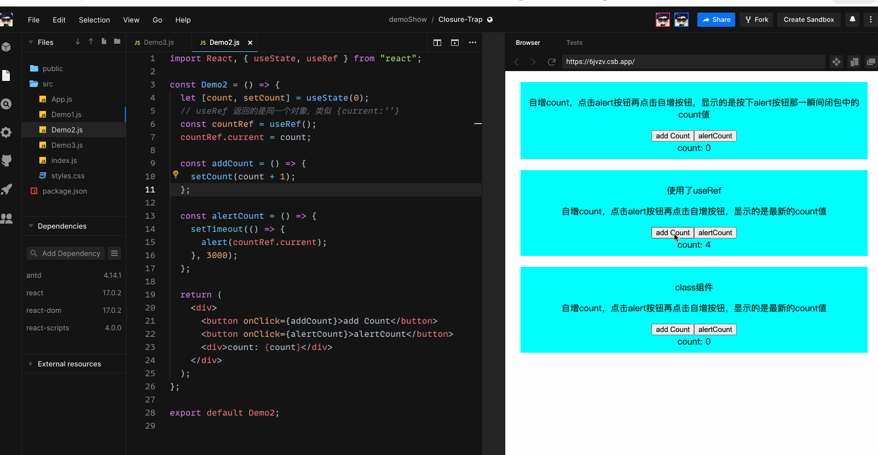Click the upload files arrow icon
Viewport: 878px width, 455px height.
91,42
